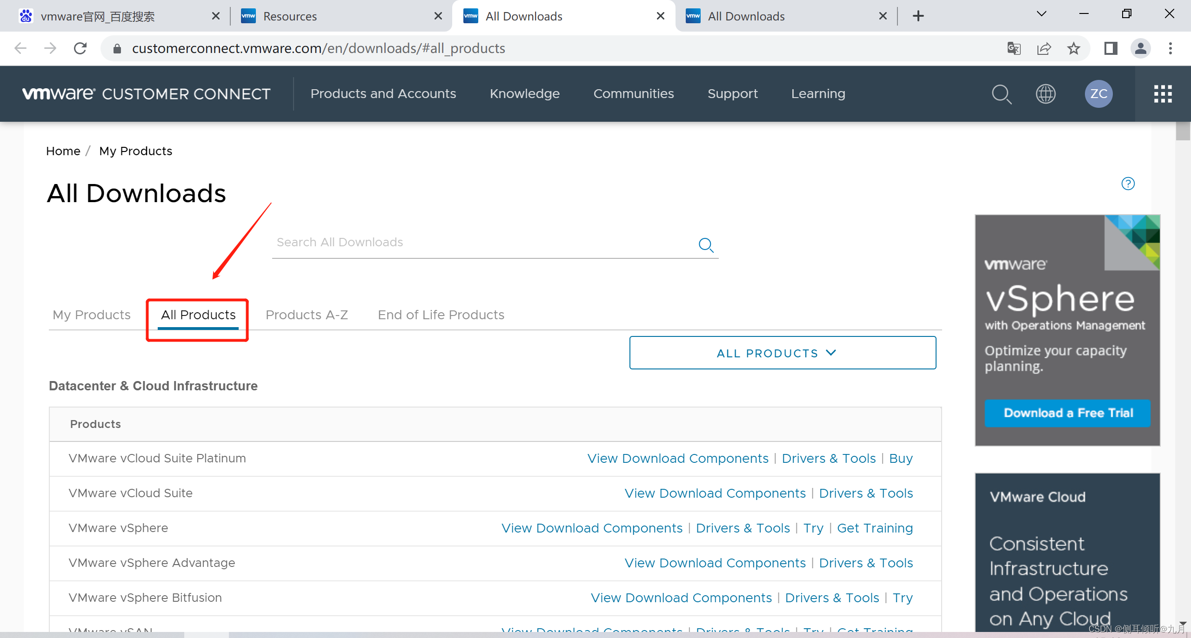This screenshot has height=638, width=1191.
Task: Click Products and Accounts navigation menu
Action: 383,93
